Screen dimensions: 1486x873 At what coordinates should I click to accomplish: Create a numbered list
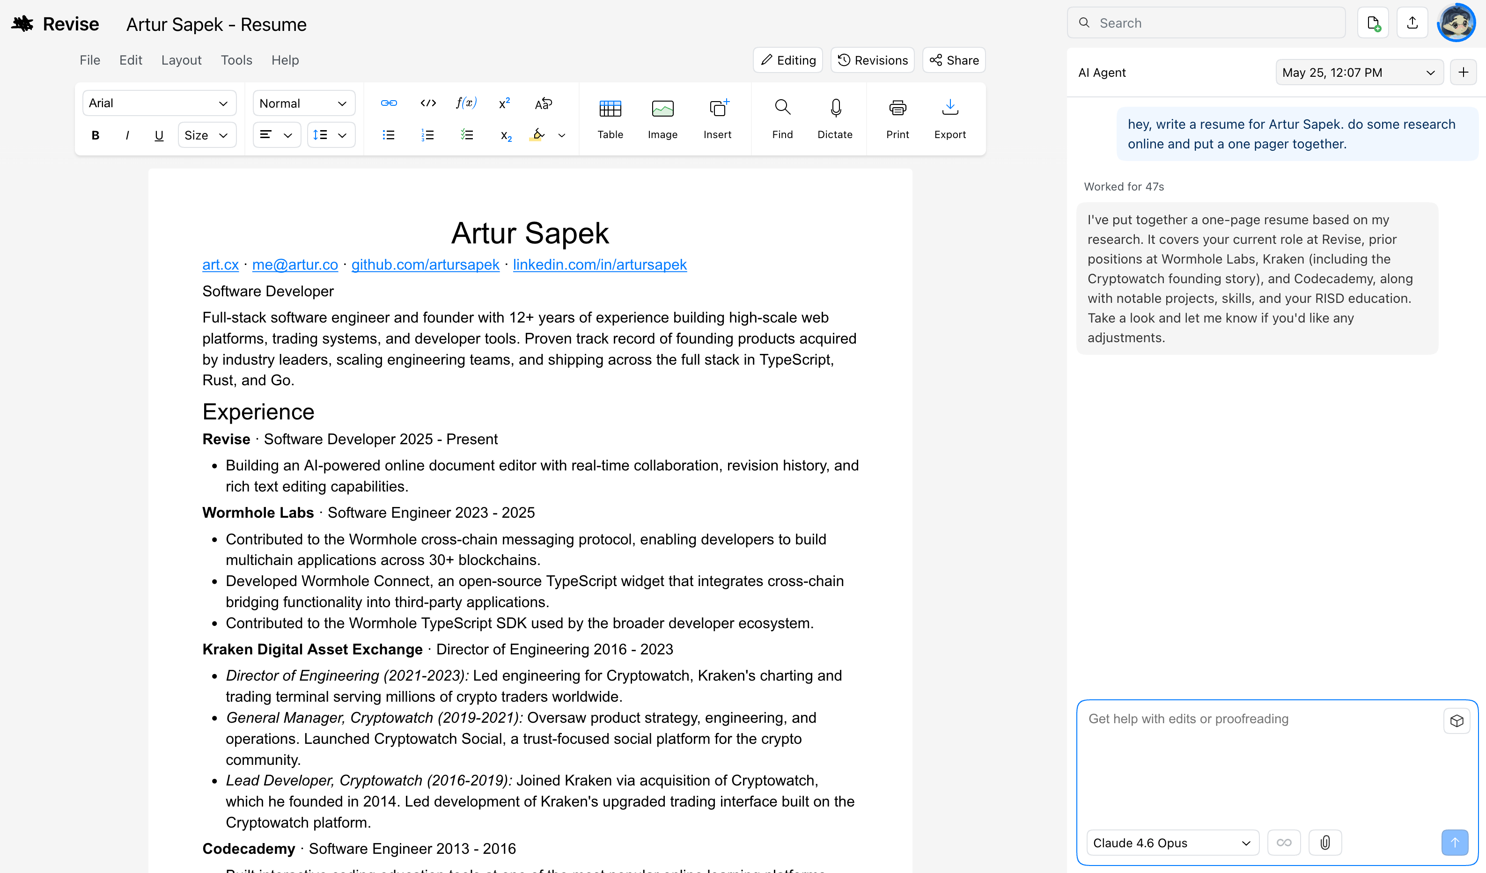click(427, 136)
